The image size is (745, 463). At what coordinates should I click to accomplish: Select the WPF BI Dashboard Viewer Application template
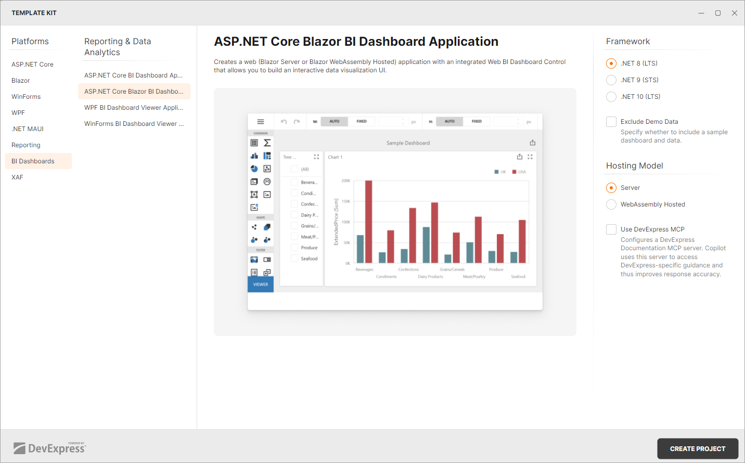pyautogui.click(x=134, y=107)
